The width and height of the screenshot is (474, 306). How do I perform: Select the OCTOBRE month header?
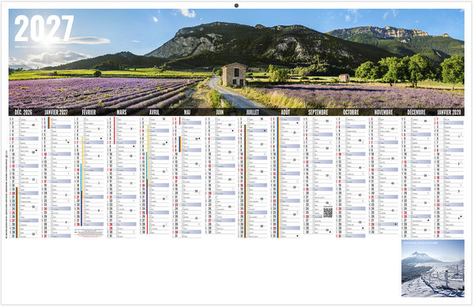point(351,112)
